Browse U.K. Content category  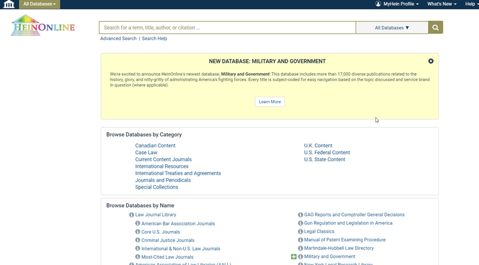click(318, 146)
